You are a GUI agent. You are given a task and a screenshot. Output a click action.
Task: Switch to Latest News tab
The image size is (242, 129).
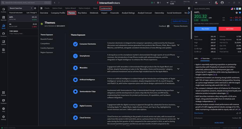click(x=217, y=59)
